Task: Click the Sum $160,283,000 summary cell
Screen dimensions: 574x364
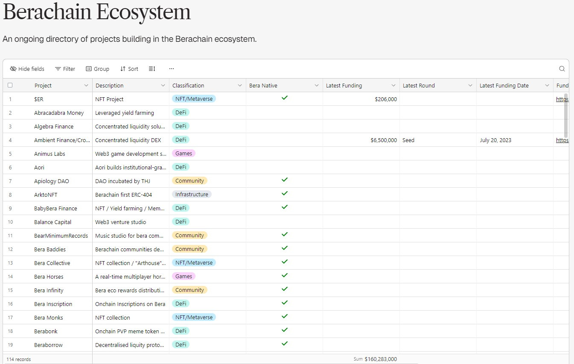Action: [375, 359]
